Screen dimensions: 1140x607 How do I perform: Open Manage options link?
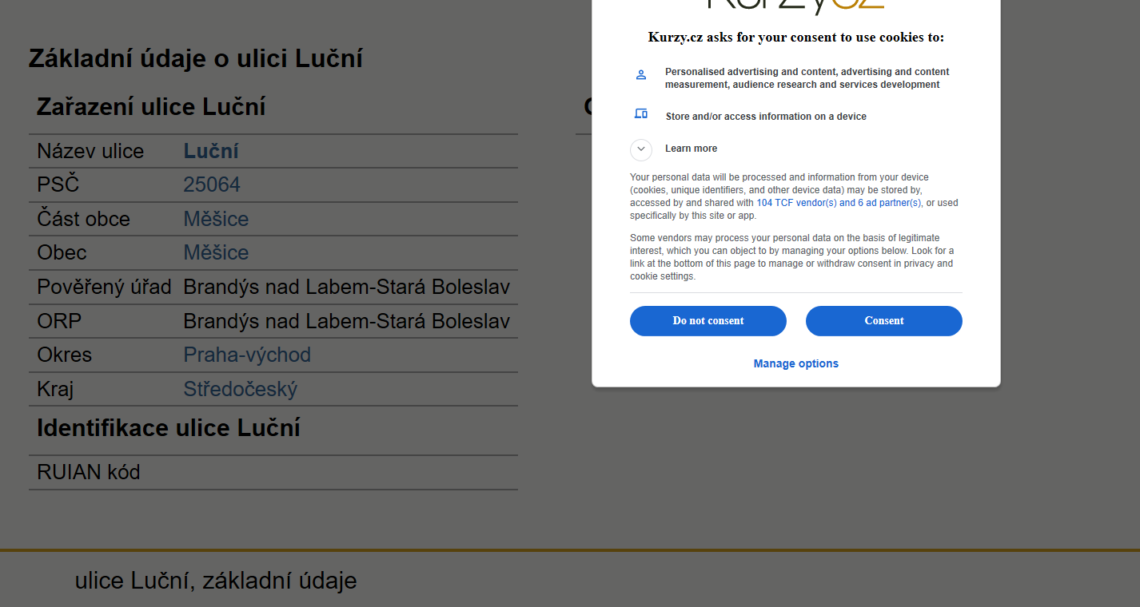pyautogui.click(x=796, y=363)
